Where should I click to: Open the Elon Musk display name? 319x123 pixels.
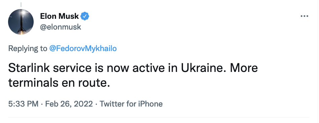pyautogui.click(x=60, y=16)
